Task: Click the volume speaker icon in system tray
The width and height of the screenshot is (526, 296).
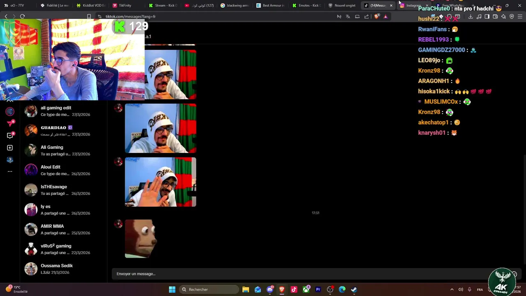Action: pos(461,289)
